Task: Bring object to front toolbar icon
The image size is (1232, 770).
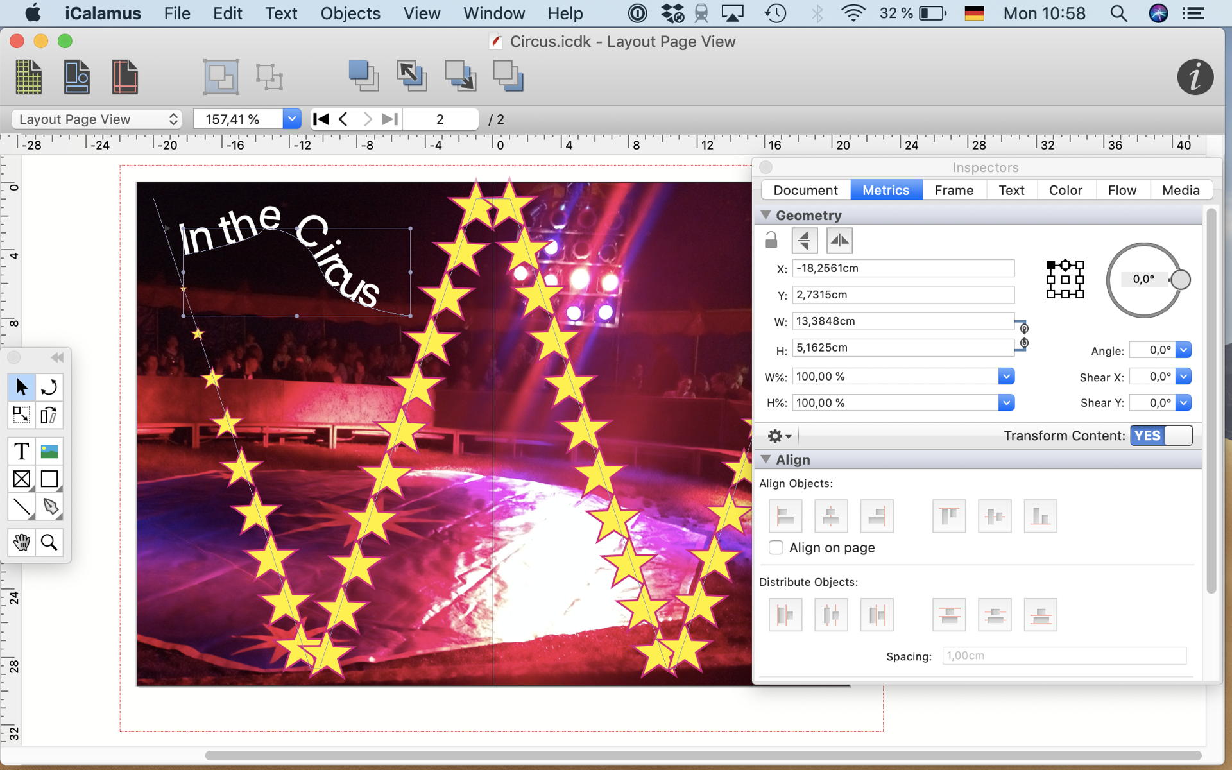Action: point(363,76)
